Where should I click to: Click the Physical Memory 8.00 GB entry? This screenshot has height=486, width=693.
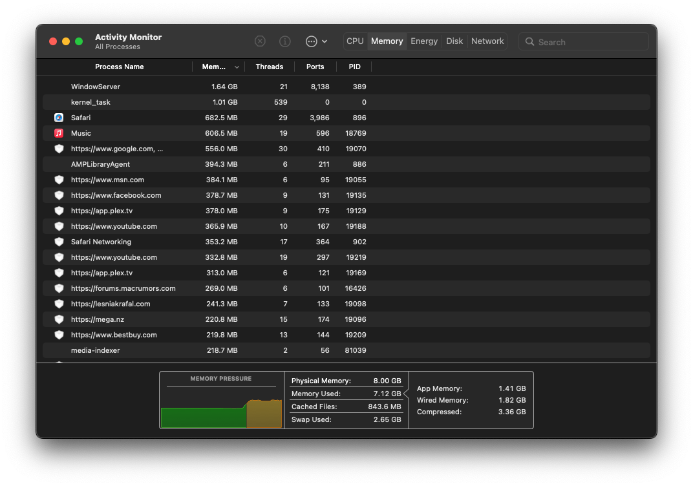click(x=346, y=381)
